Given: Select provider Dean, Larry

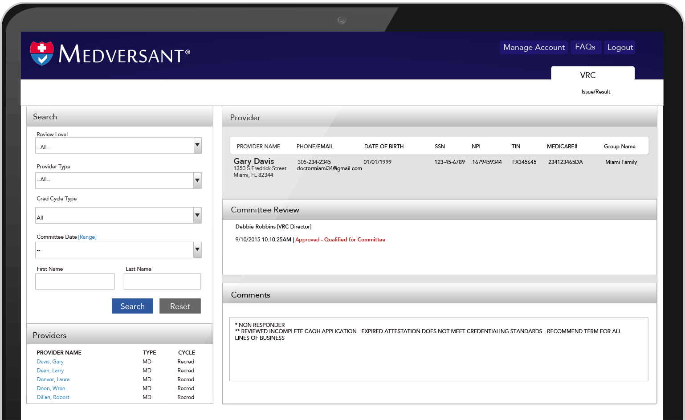Looking at the screenshot, I should click(x=50, y=370).
